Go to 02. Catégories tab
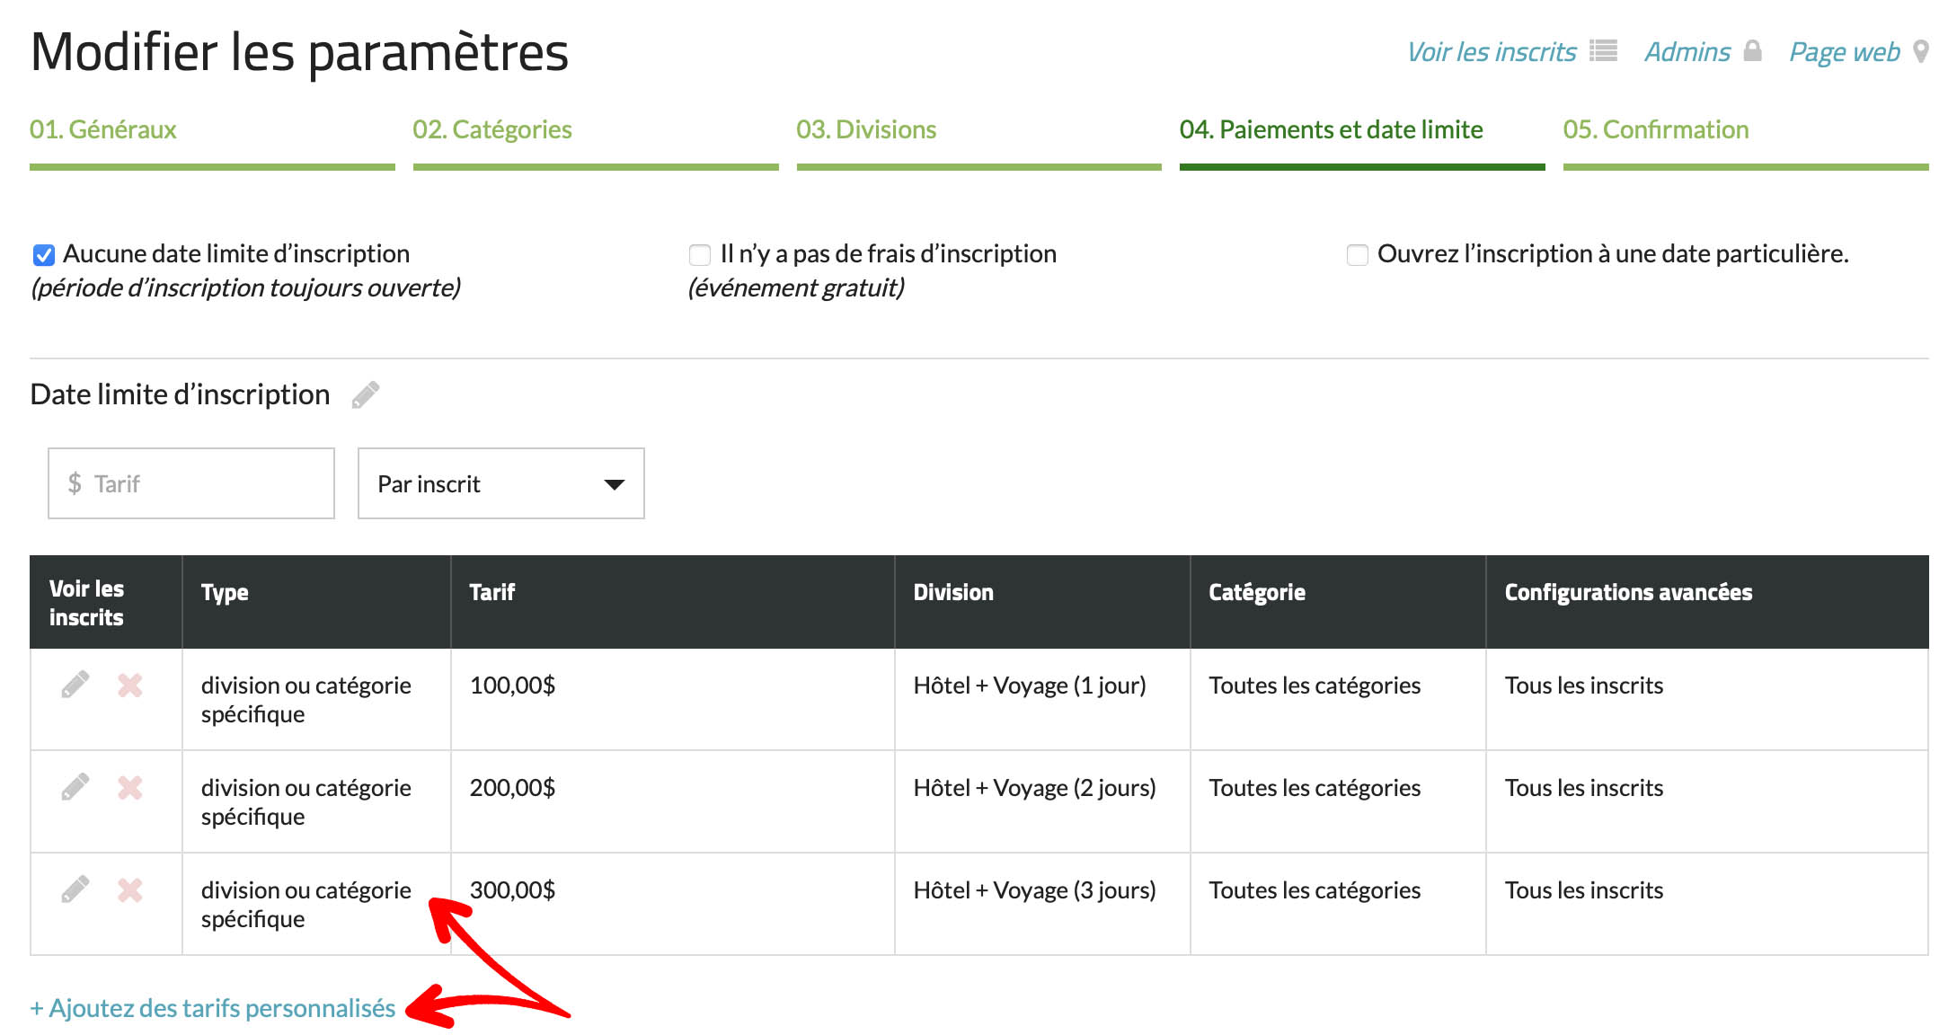This screenshot has width=1948, height=1035. click(x=492, y=130)
